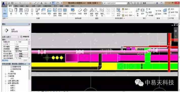
Task: Expand the Elevations (立面) tree node
Action: point(5,81)
